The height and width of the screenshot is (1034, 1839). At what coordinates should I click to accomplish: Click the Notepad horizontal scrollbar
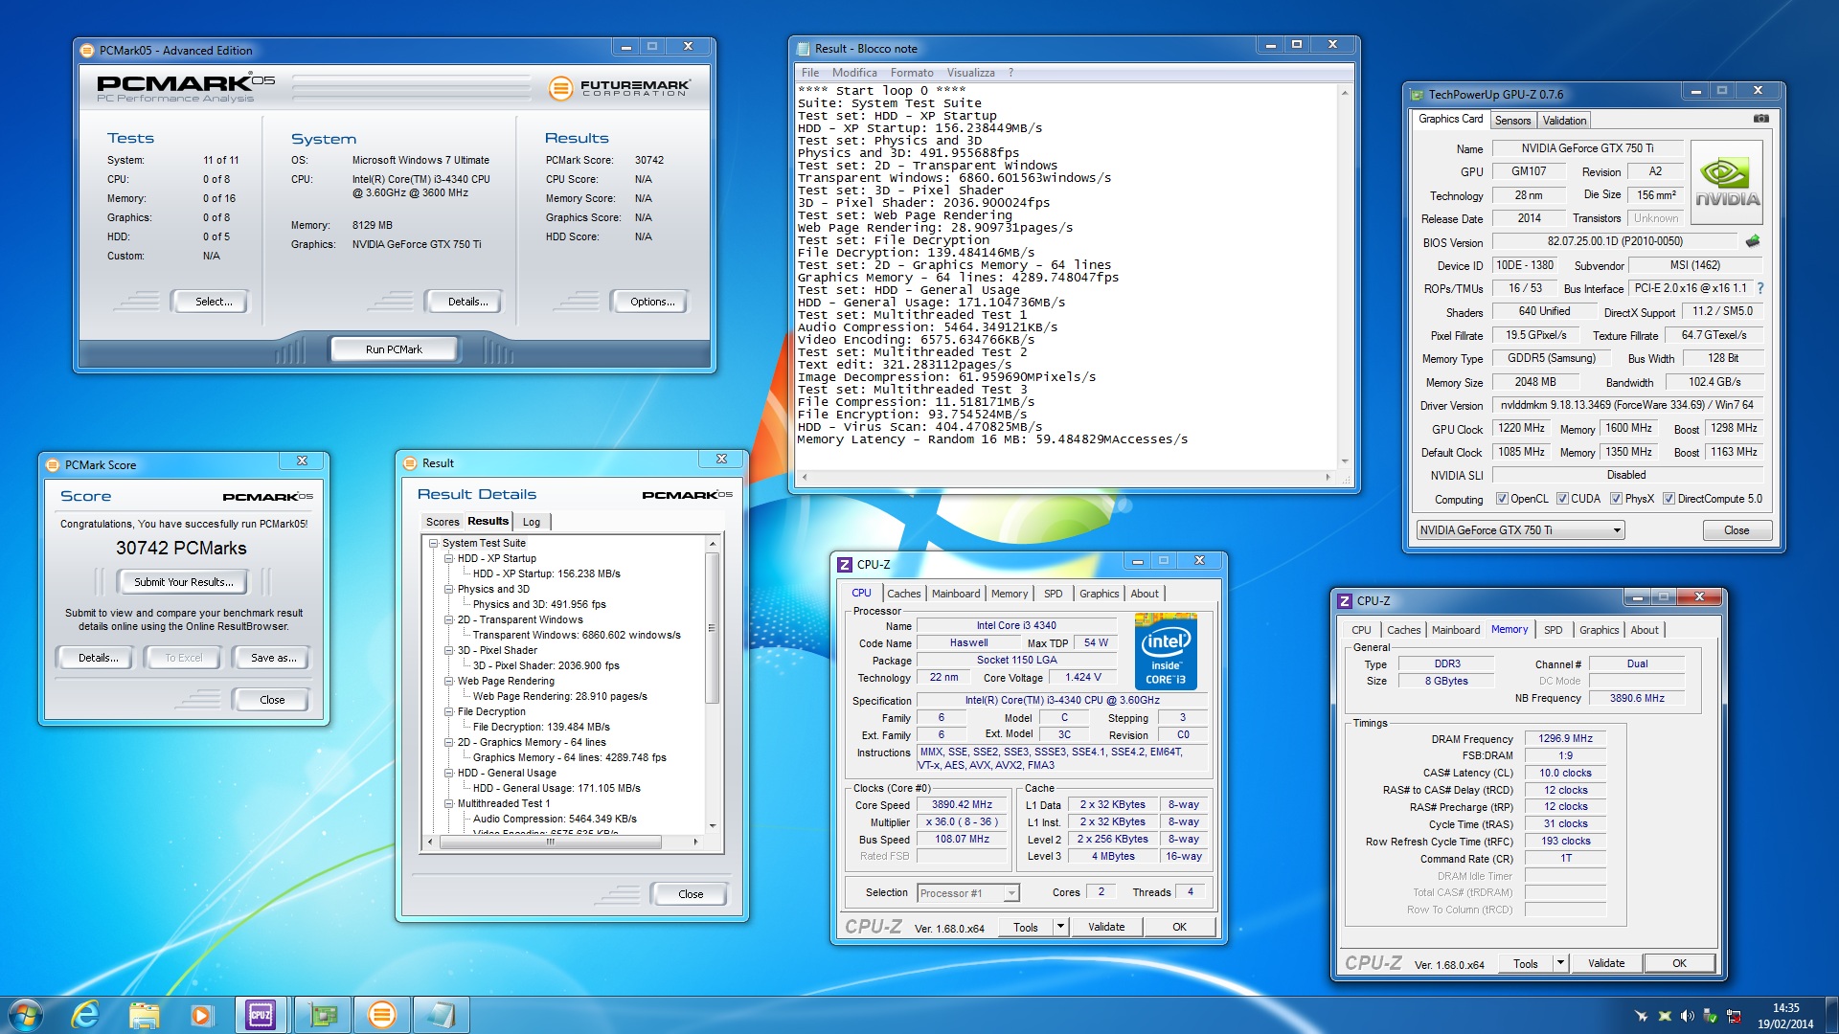click(x=1066, y=477)
